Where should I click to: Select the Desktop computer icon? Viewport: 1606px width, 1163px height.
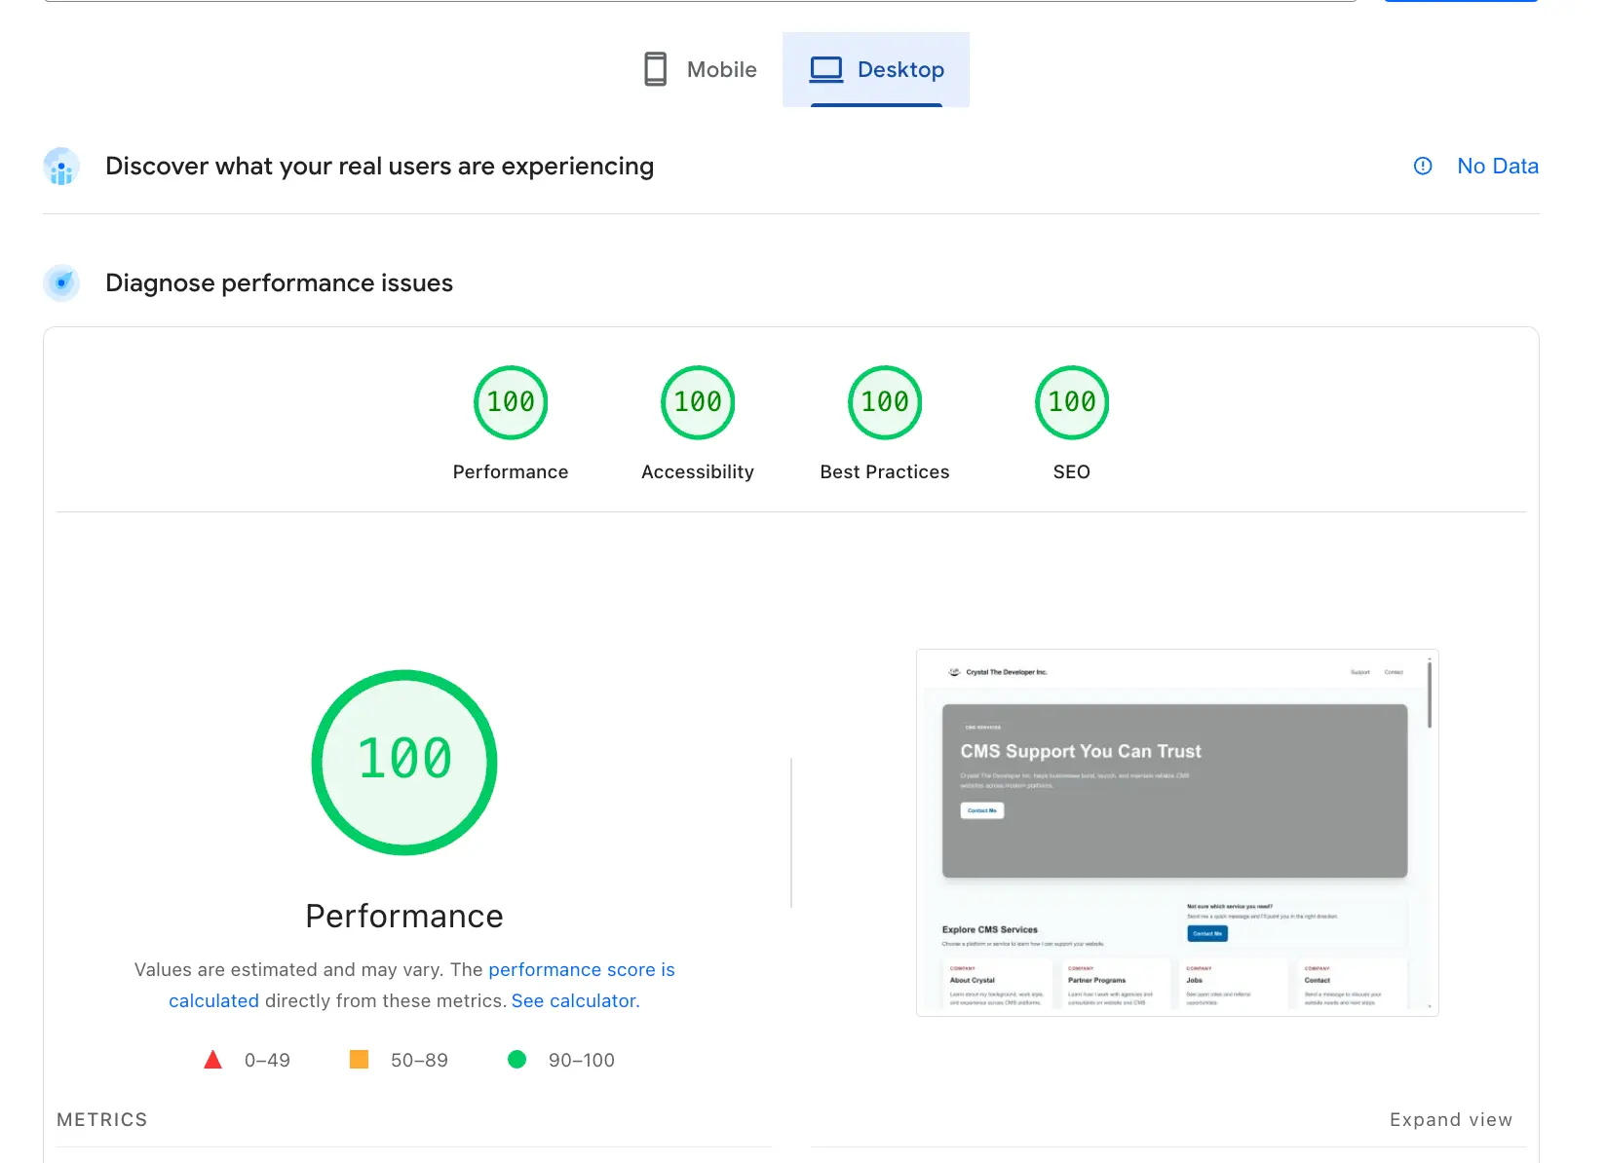(x=827, y=68)
